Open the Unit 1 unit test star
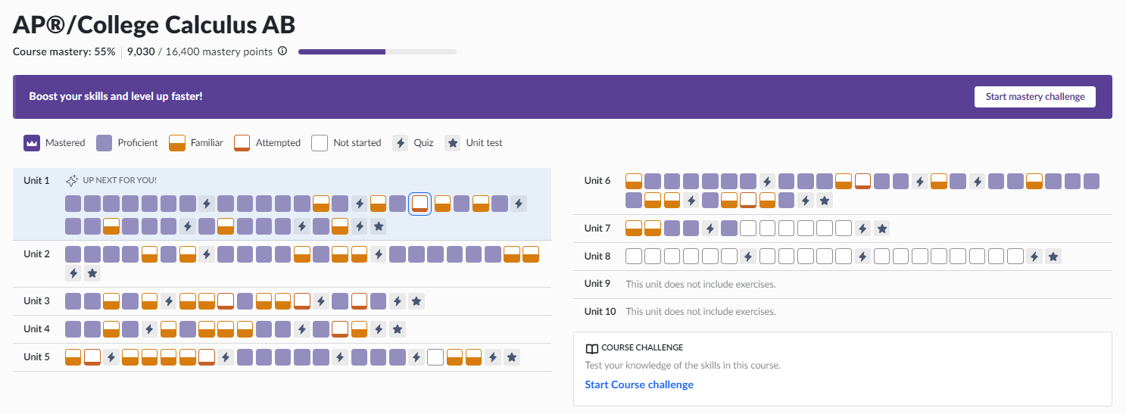 pyautogui.click(x=379, y=226)
